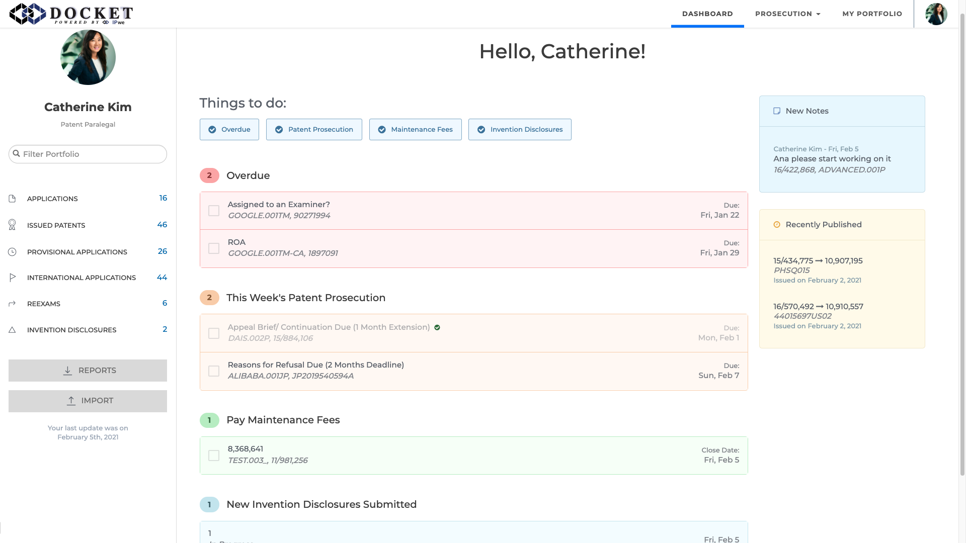Viewport: 966px width, 543px height.
Task: Click the Invention Disclosures triangle icon
Action: [x=12, y=330]
